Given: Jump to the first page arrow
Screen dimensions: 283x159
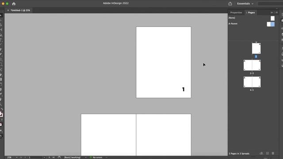Looking at the screenshot, I should click(x=21, y=157).
